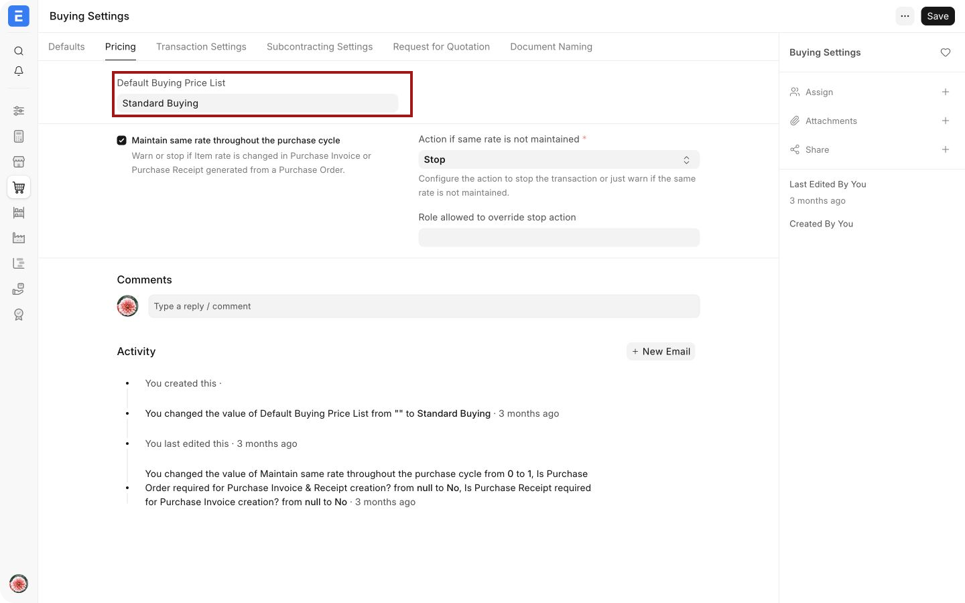Open the Subcontracting Settings tab
Image resolution: width=965 pixels, height=603 pixels.
[320, 47]
